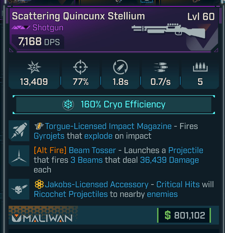Click the weapon name Scattering Quincunx Stellium
225x233 pixels.
coord(78,16)
